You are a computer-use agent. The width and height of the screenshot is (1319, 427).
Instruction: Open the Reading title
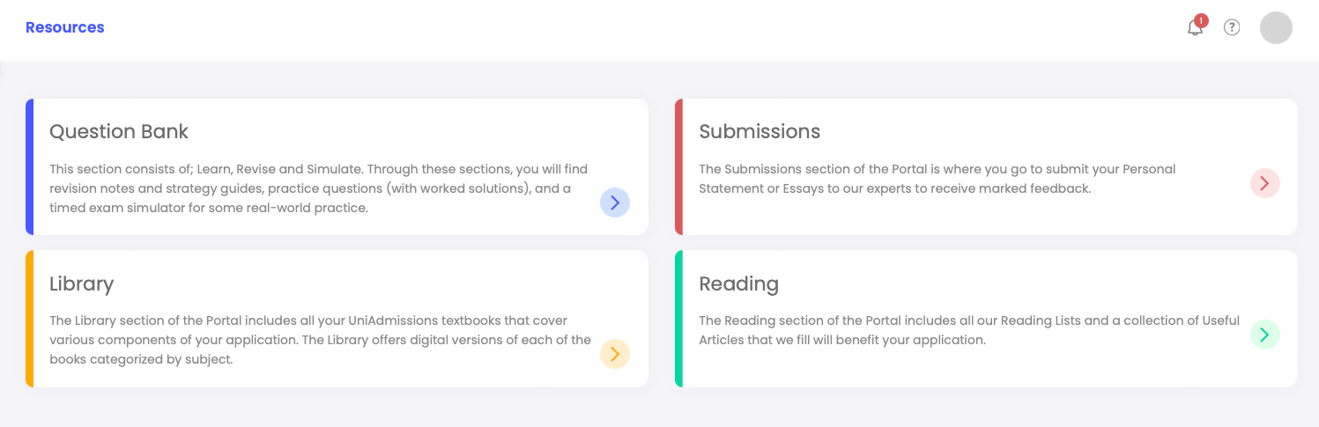pyautogui.click(x=739, y=284)
